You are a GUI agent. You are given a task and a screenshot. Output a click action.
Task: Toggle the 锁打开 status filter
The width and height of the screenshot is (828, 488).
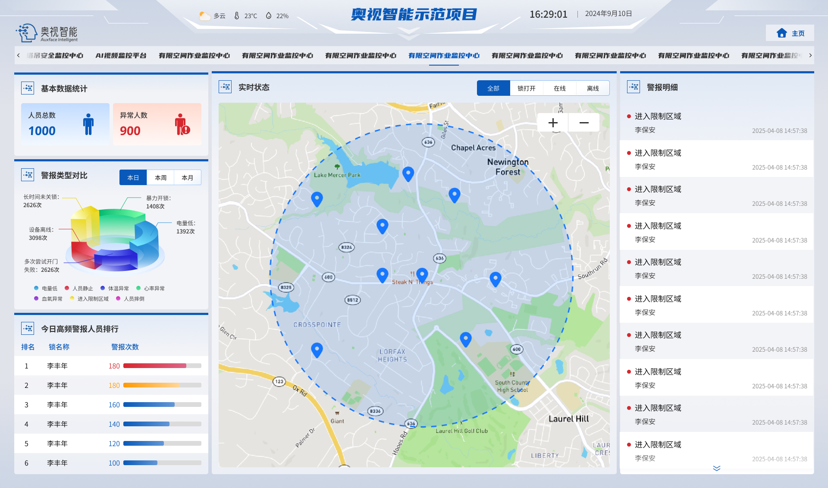pyautogui.click(x=526, y=88)
